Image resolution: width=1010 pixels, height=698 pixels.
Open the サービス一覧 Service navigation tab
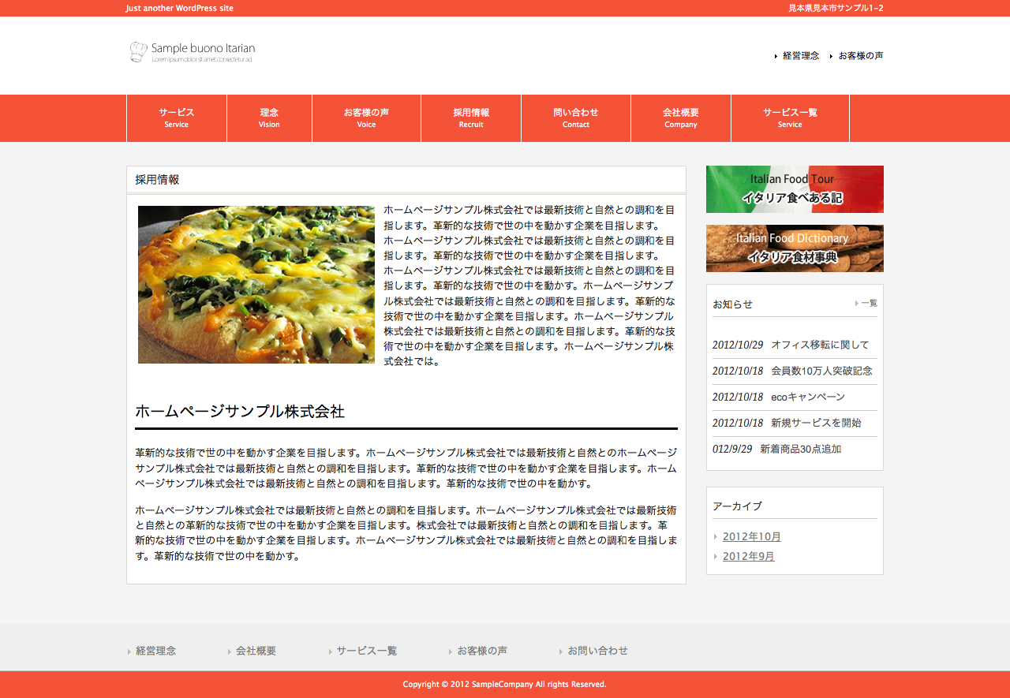(790, 118)
